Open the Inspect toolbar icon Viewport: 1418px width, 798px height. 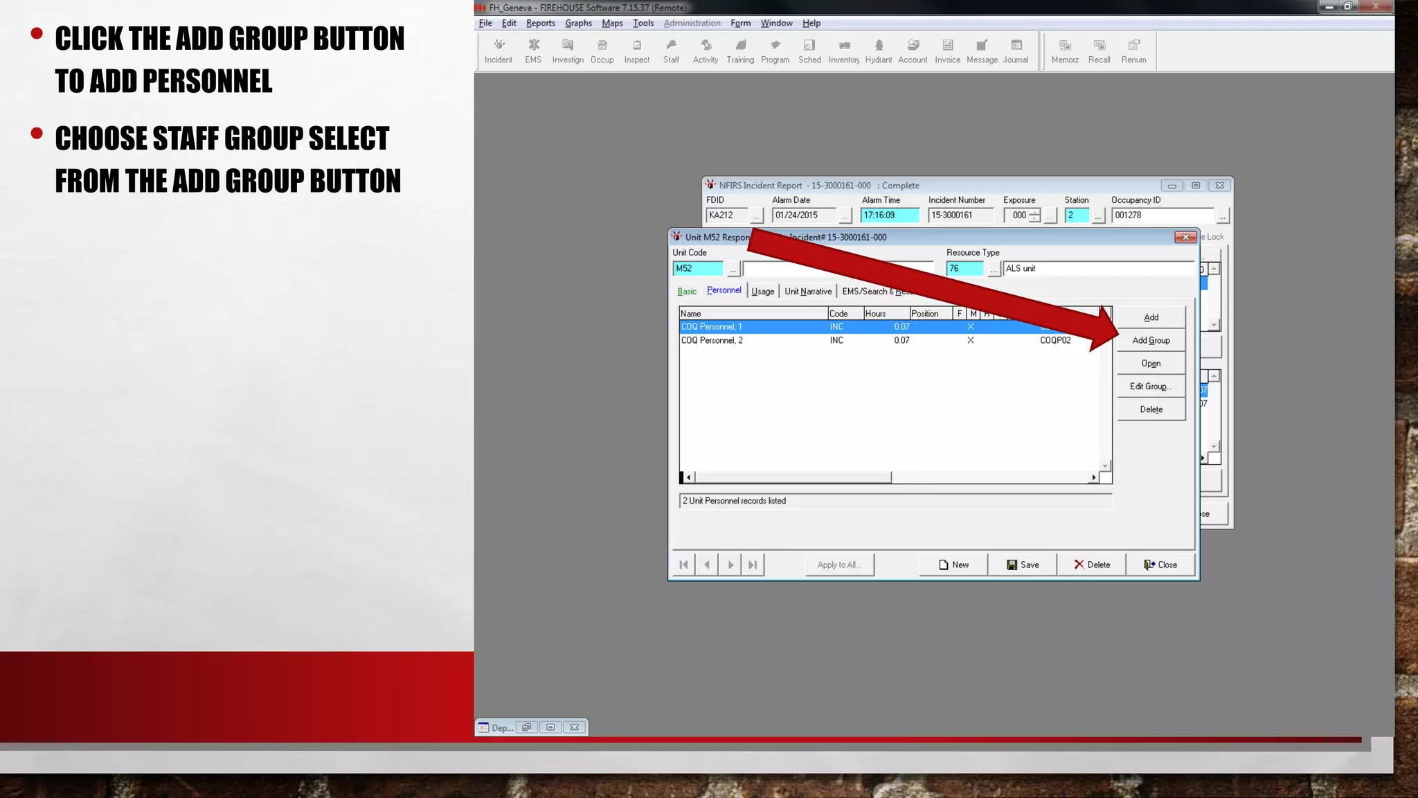pos(636,51)
